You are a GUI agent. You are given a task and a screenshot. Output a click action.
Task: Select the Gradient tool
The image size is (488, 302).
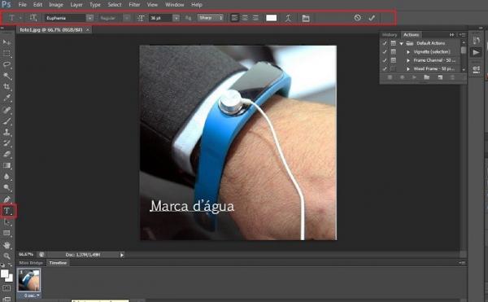point(7,165)
